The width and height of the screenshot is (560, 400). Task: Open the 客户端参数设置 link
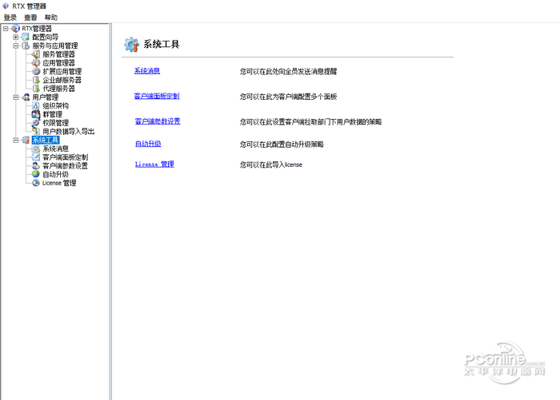(x=158, y=121)
